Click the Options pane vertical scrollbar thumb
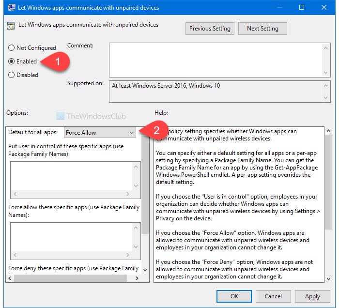 pos(145,185)
